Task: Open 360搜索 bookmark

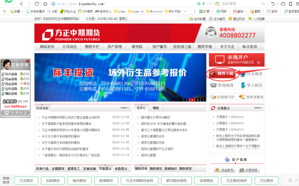Action: coord(86,11)
